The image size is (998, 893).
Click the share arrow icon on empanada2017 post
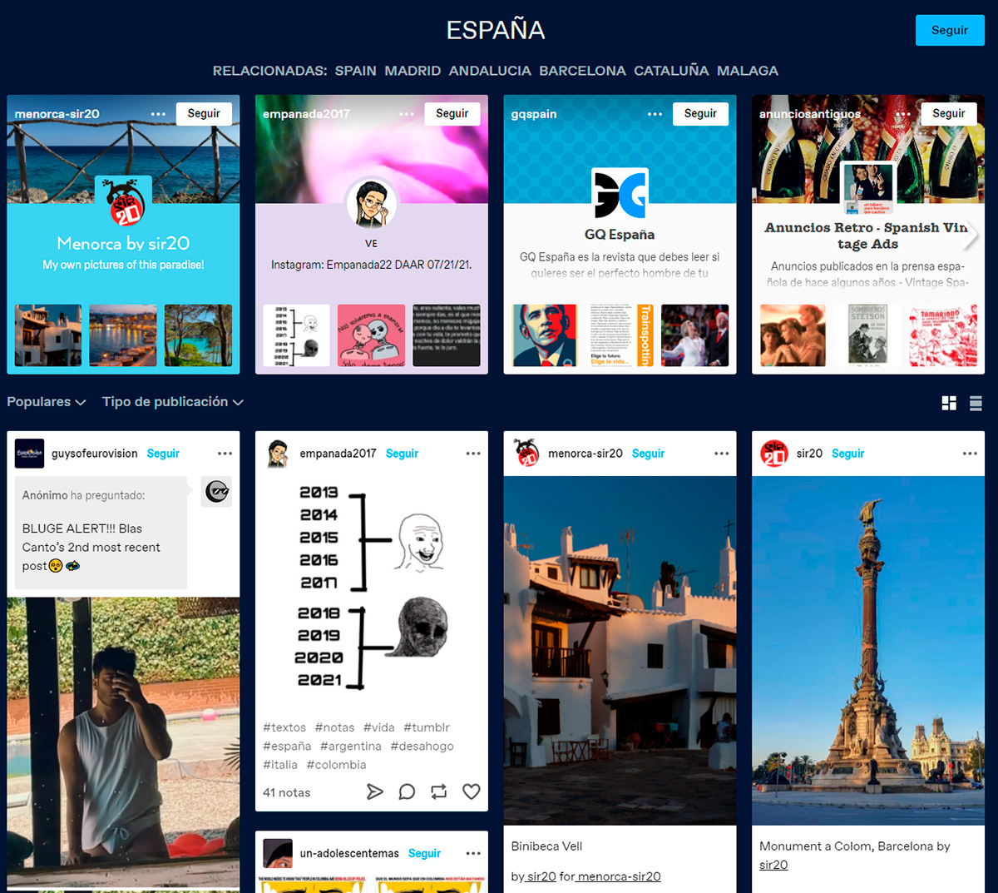375,791
